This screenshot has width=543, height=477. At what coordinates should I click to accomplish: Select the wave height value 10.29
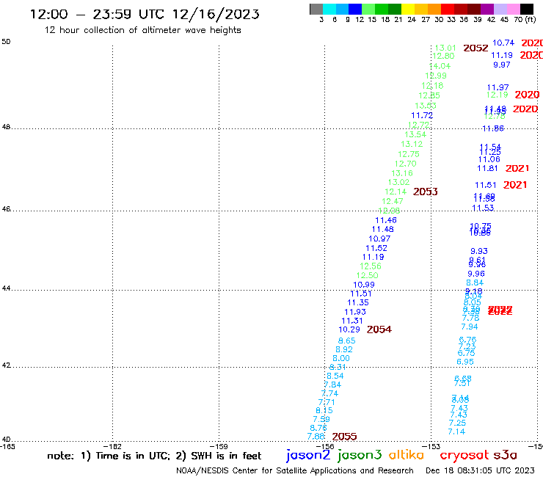(349, 329)
